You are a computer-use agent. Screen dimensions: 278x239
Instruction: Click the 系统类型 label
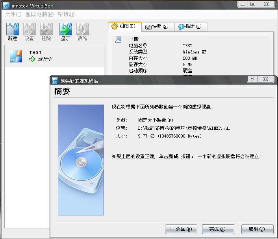[x=138, y=52]
